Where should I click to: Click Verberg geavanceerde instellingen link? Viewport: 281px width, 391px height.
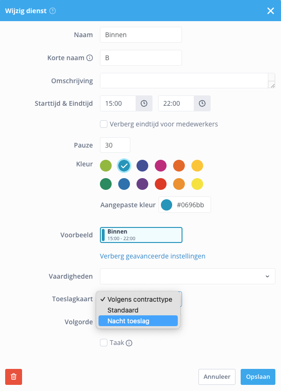[152, 256]
